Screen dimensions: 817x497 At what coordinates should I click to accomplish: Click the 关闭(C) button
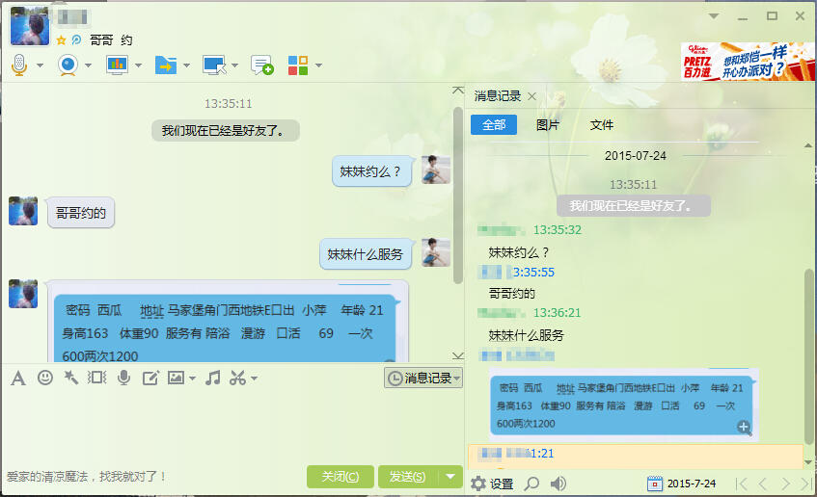pos(340,477)
